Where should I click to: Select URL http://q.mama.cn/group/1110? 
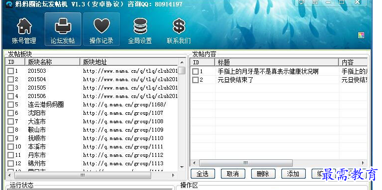(123, 138)
